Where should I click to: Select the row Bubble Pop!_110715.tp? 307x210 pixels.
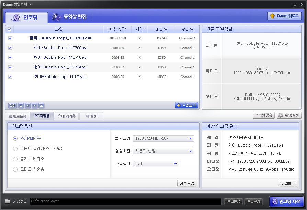point(102,77)
